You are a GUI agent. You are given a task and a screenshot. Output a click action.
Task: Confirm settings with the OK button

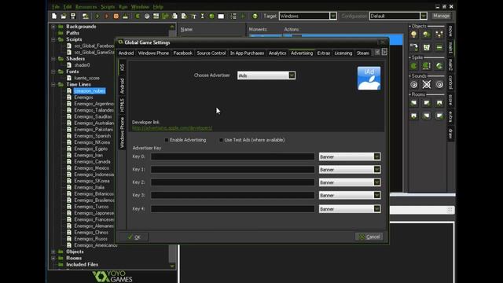[x=134, y=237]
